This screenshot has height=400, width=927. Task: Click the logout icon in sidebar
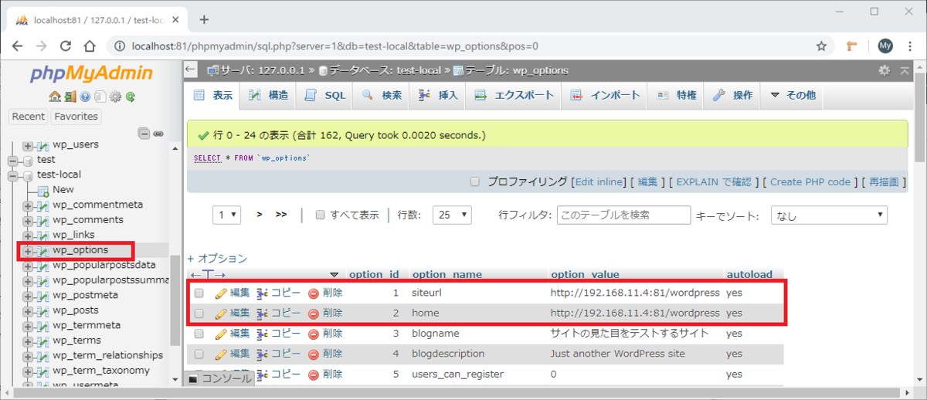pyautogui.click(x=70, y=97)
